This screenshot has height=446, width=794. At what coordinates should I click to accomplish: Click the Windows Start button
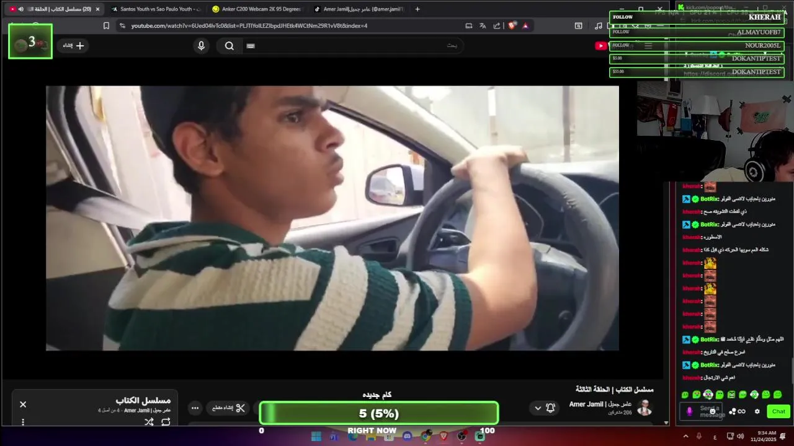(316, 437)
